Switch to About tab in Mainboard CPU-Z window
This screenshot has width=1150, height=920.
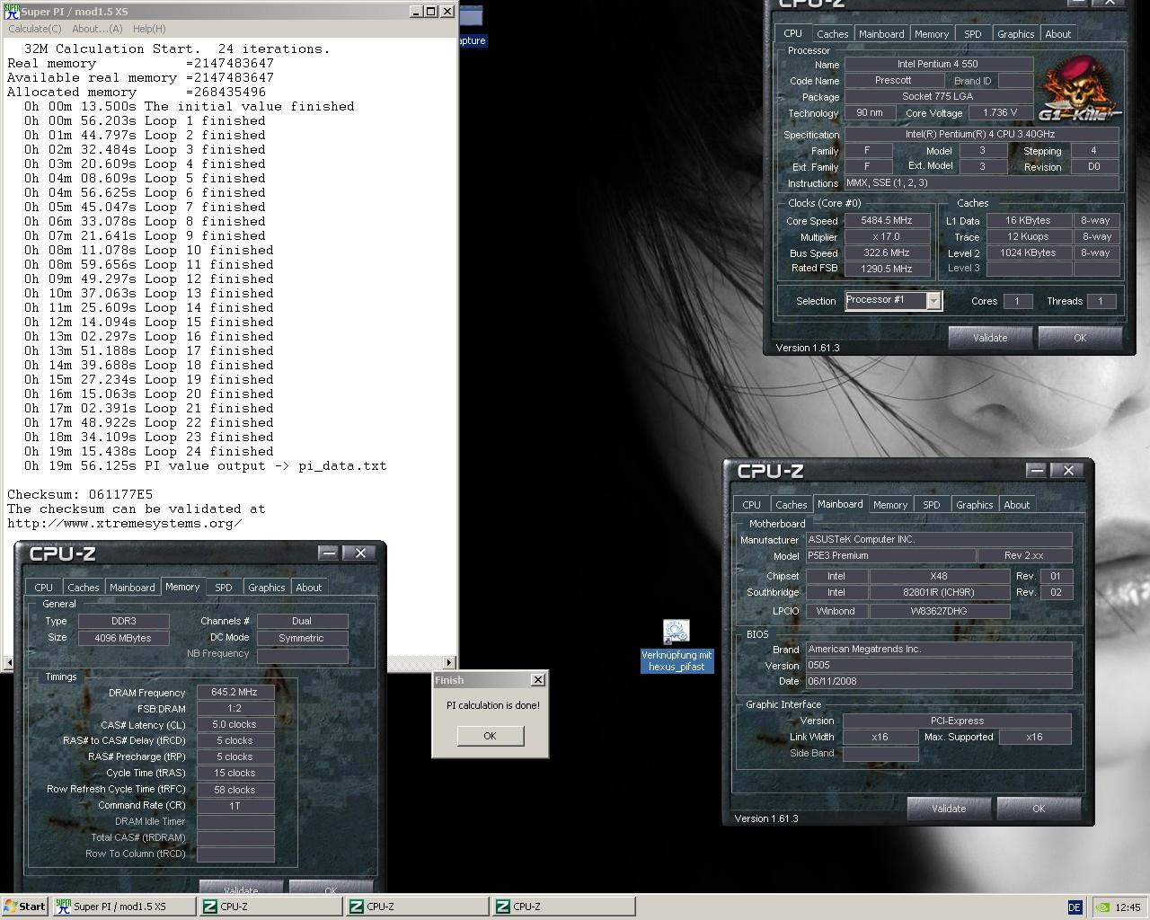click(x=1017, y=505)
